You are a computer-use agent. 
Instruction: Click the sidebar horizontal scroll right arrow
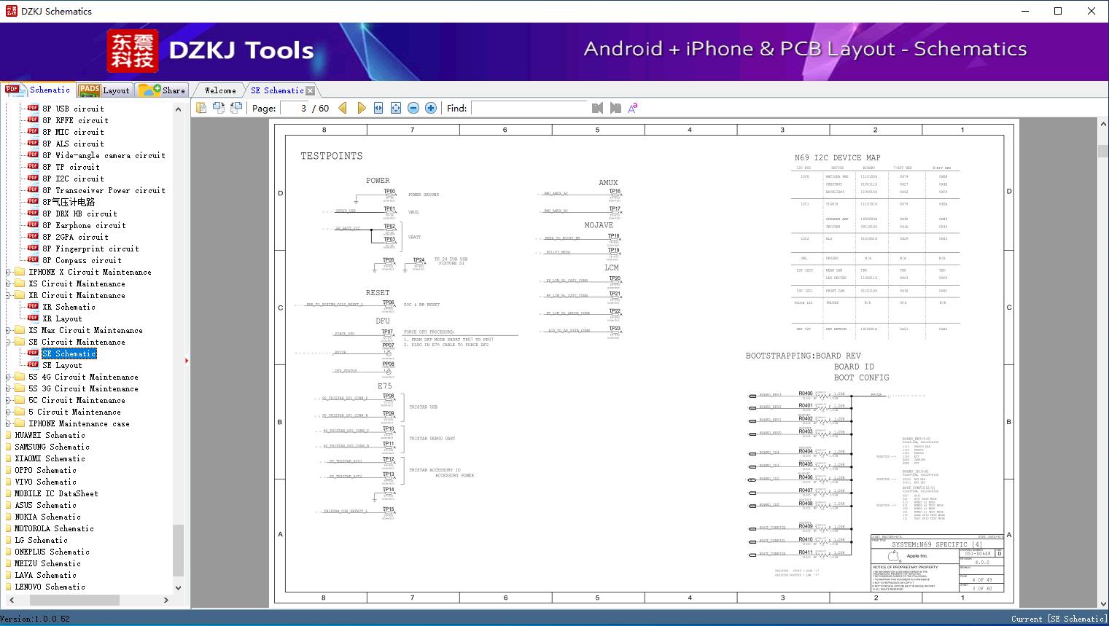point(166,600)
